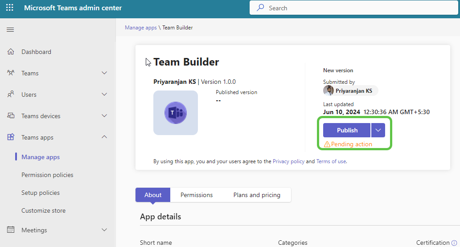
Task: Switch to the About tab
Action: [153, 195]
